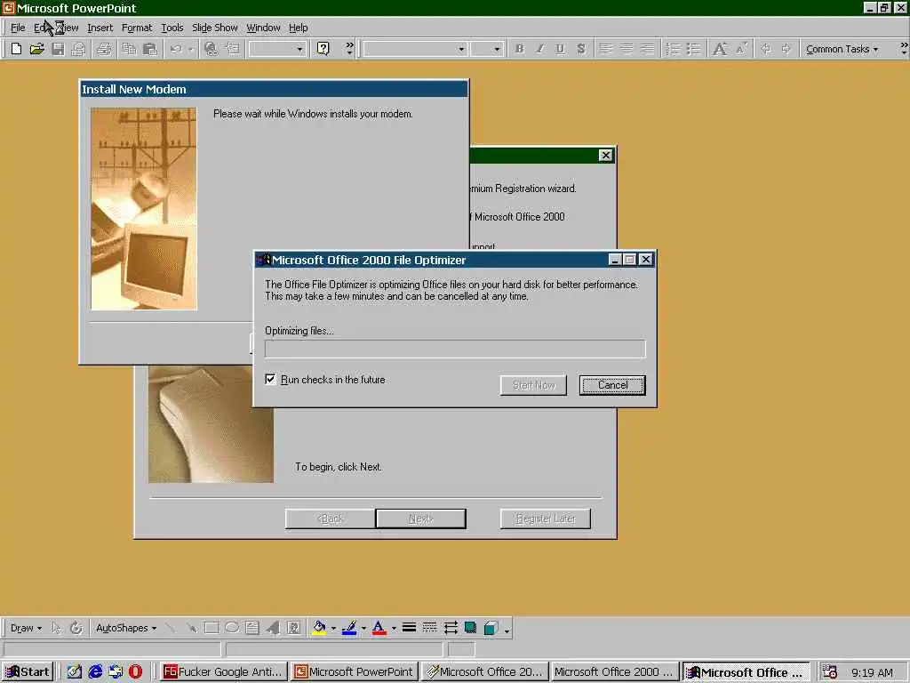This screenshot has height=683, width=910.
Task: Click the Insert WordArt icon
Action: click(273, 627)
